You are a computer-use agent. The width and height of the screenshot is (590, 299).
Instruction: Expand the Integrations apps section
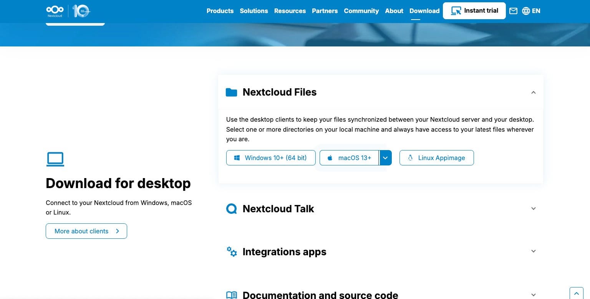point(533,251)
